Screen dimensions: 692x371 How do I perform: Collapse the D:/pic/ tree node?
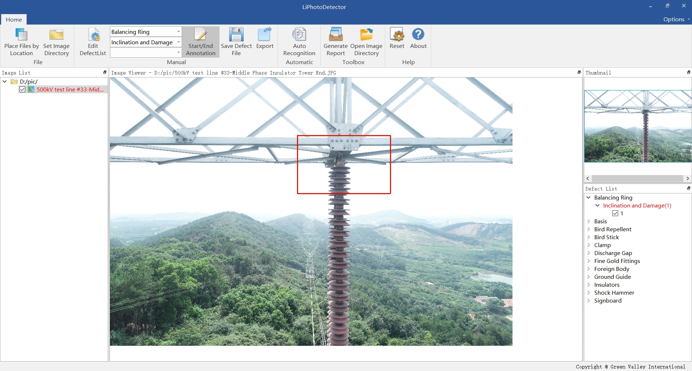[x=5, y=81]
